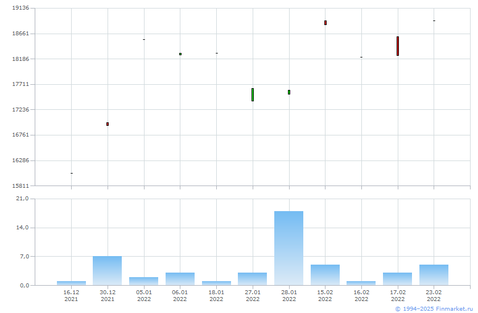Click the volume bar for 23.02 2022
This screenshot has height=313, width=478.
coord(434,275)
